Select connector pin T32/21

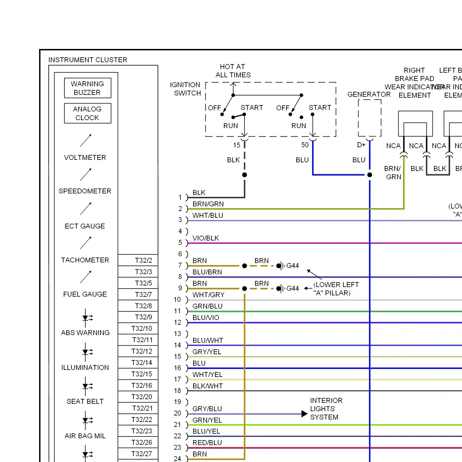pyautogui.click(x=138, y=408)
